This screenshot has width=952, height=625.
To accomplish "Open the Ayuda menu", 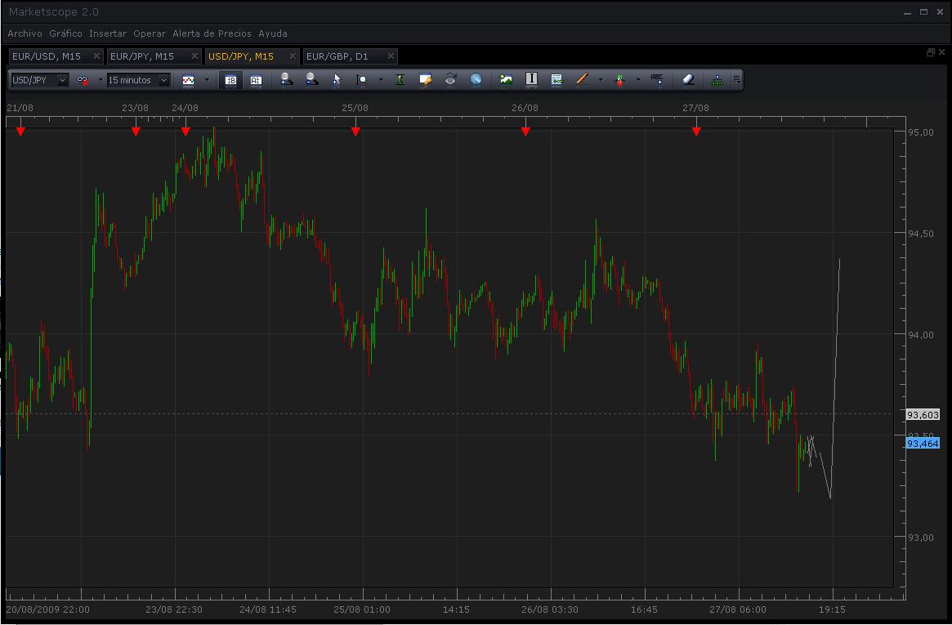I will tap(273, 33).
